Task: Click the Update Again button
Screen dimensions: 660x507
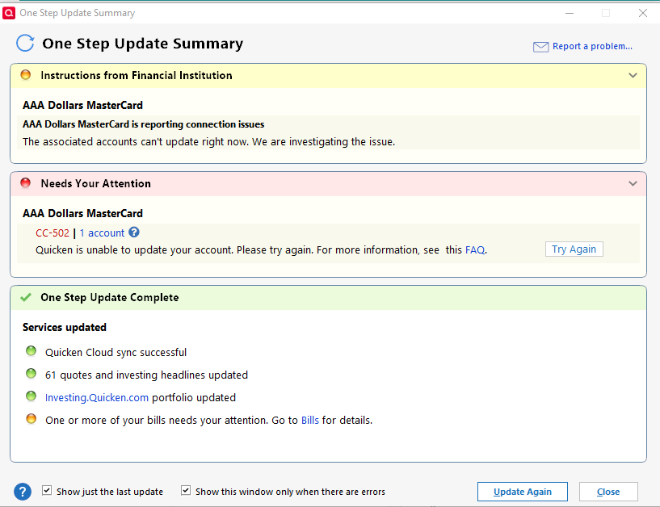Action: pos(522,492)
